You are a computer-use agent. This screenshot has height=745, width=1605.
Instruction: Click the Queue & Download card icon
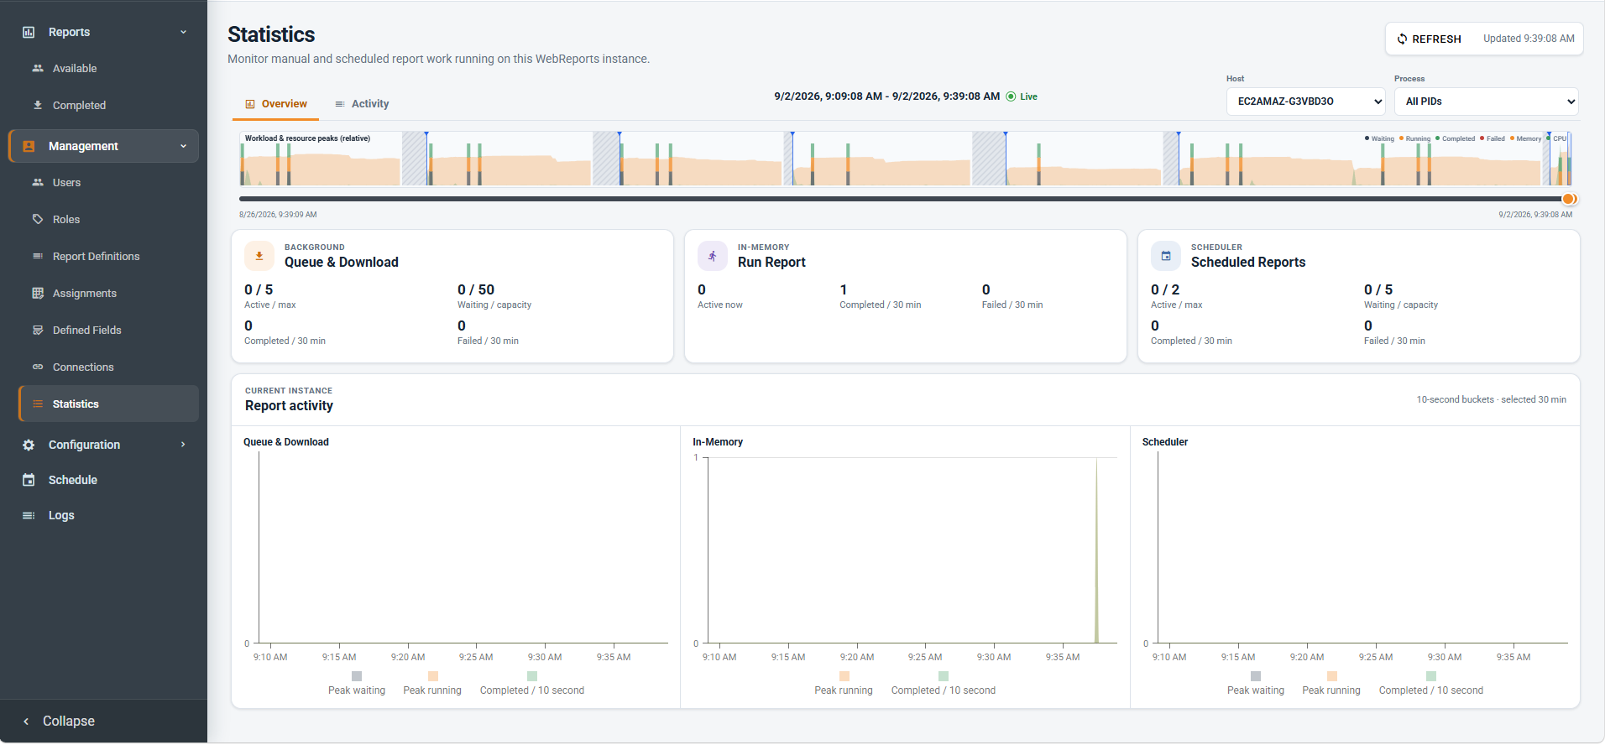pyautogui.click(x=259, y=256)
